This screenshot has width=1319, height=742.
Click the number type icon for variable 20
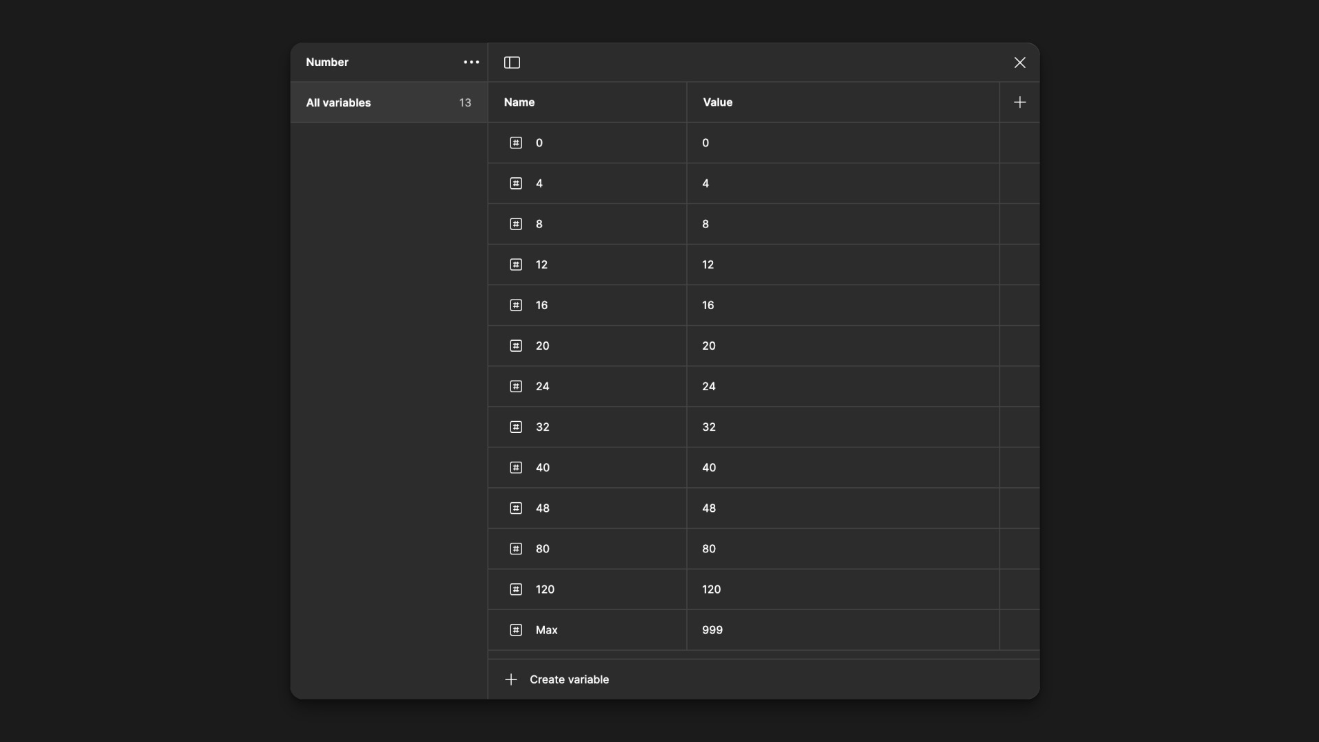tap(516, 346)
